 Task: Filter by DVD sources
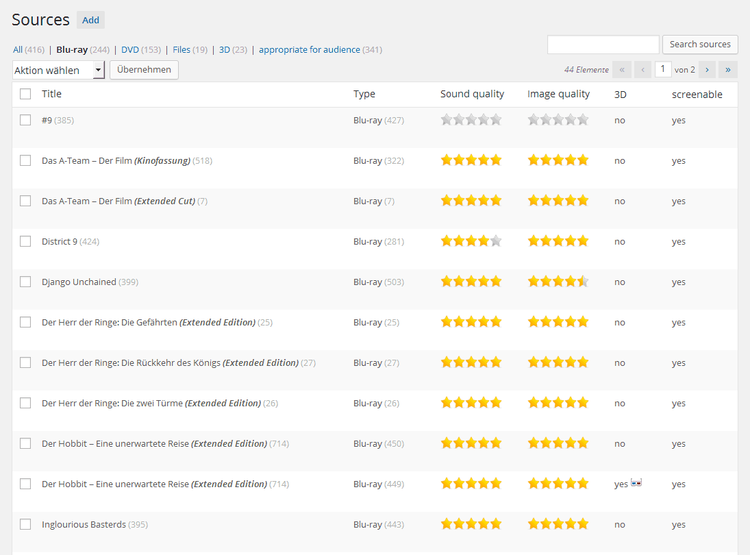(130, 50)
